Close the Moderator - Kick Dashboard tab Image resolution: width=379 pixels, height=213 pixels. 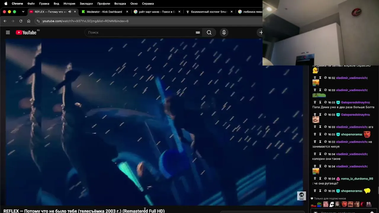click(127, 12)
